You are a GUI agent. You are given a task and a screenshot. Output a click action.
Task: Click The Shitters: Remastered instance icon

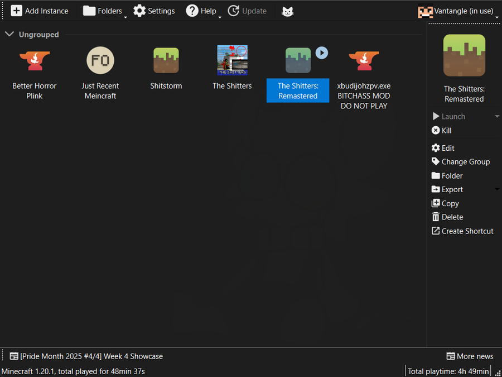tap(298, 60)
